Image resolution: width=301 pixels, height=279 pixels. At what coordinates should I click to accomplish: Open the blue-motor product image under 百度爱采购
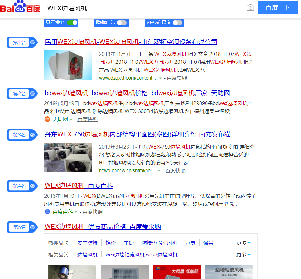pyautogui.click(x=72, y=272)
